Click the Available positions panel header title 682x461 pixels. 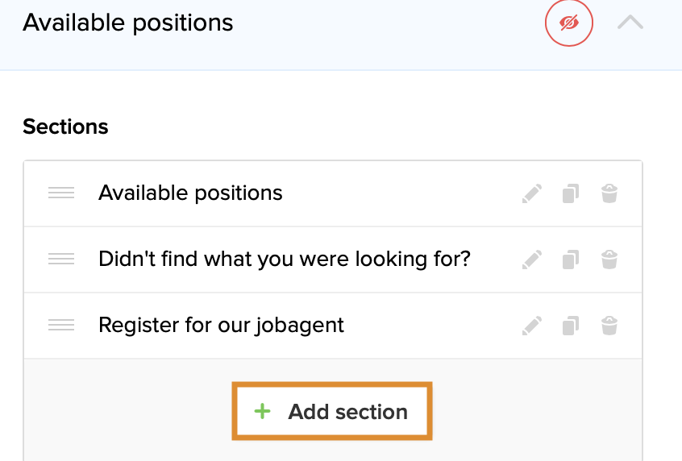pyautogui.click(x=128, y=23)
